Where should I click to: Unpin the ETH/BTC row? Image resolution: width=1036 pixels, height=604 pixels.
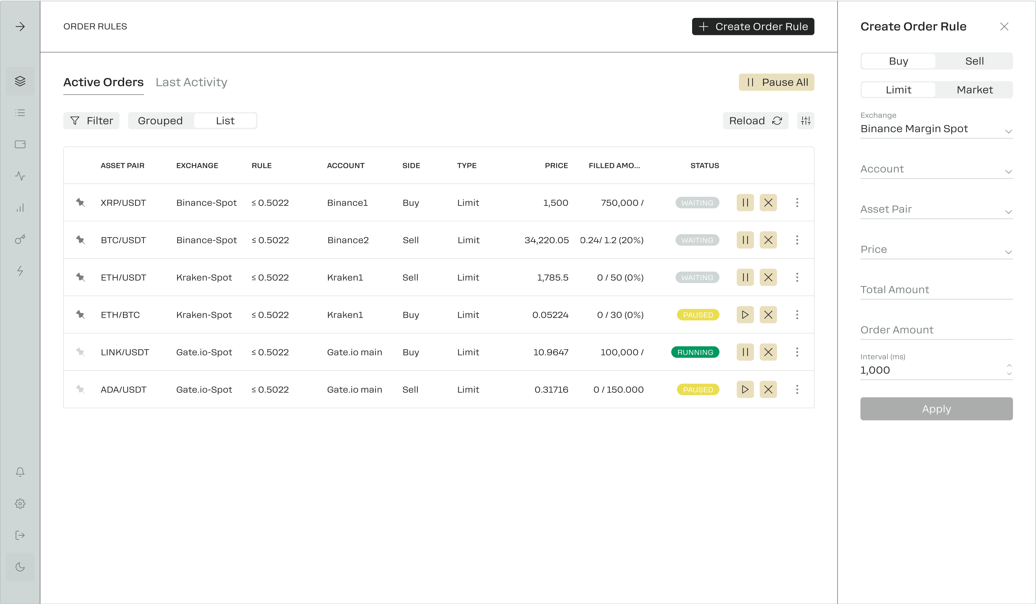point(80,314)
